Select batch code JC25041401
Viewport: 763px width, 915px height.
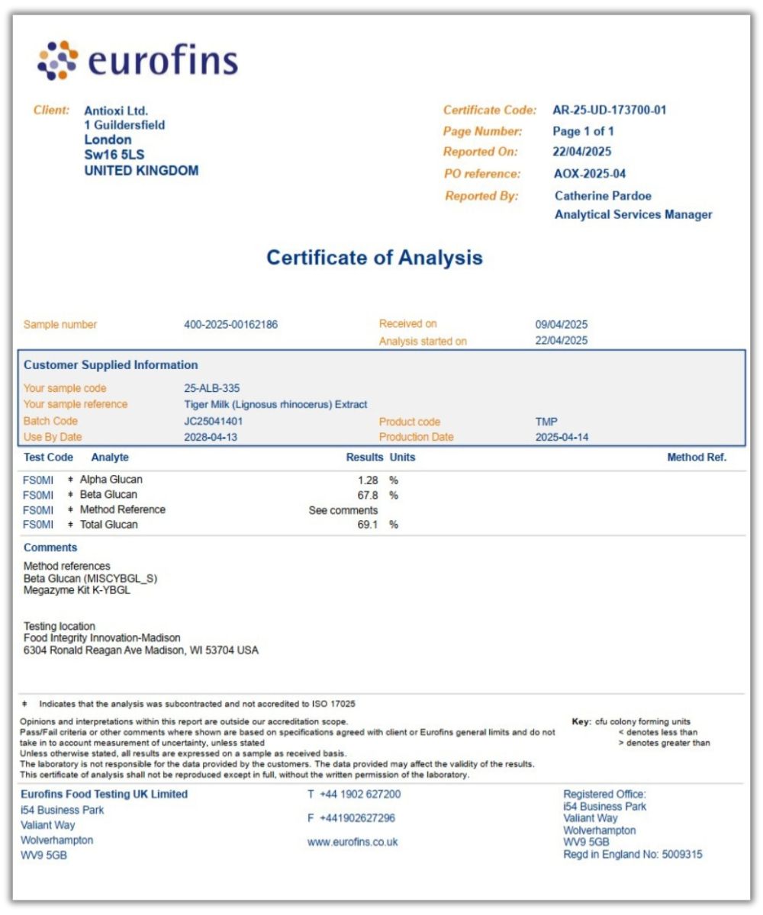(x=214, y=421)
